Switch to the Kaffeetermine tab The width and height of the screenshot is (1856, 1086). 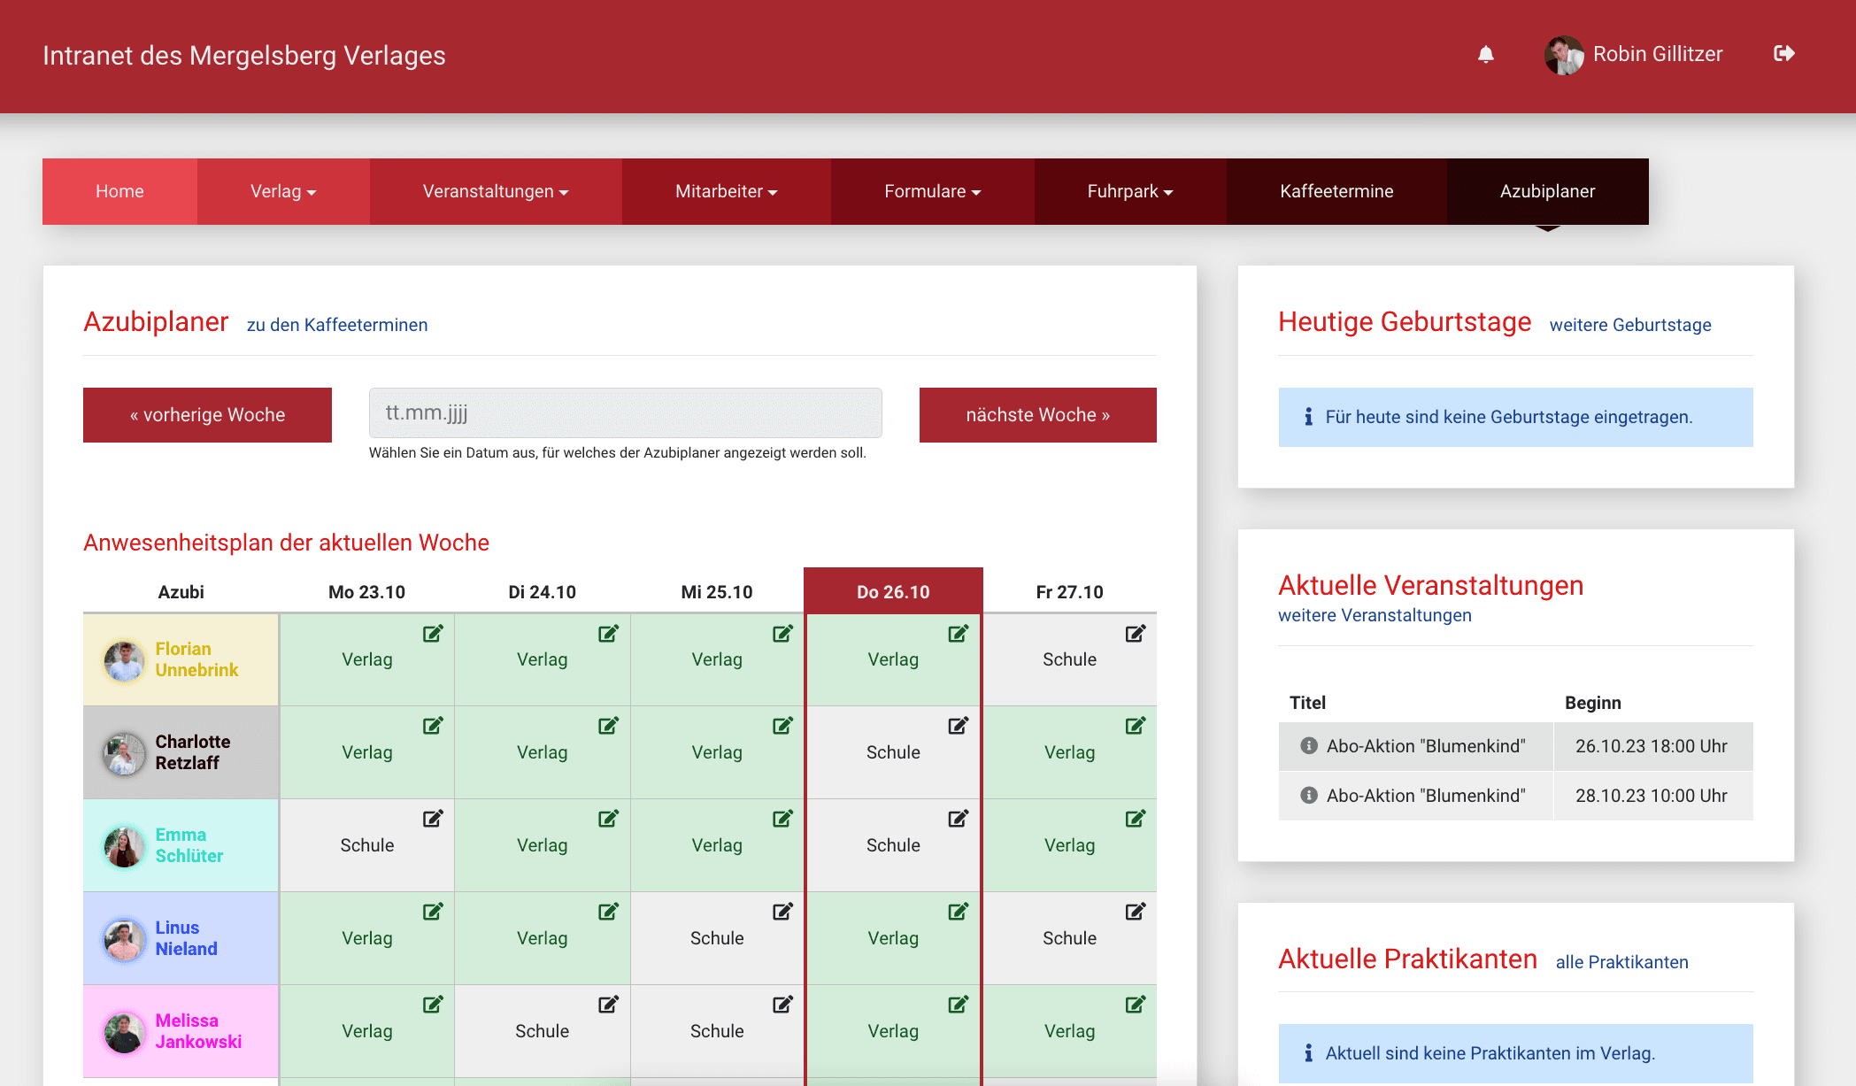pyautogui.click(x=1336, y=191)
